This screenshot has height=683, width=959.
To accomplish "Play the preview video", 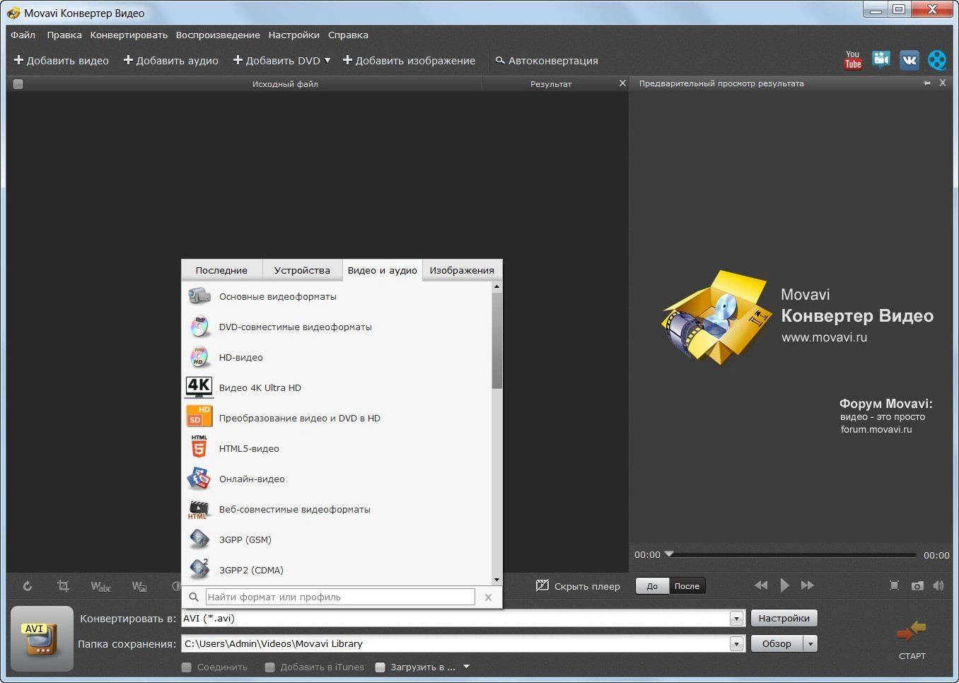I will click(x=784, y=585).
